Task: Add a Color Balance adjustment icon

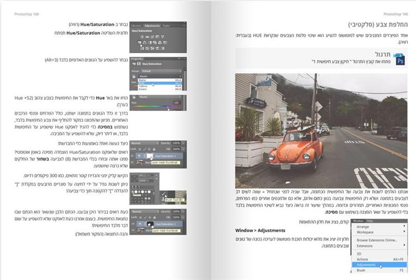Action: tap(145, 43)
